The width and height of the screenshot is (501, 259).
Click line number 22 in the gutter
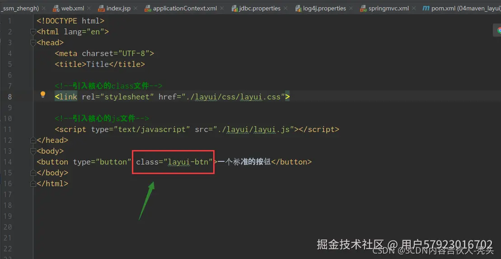tap(8, 249)
